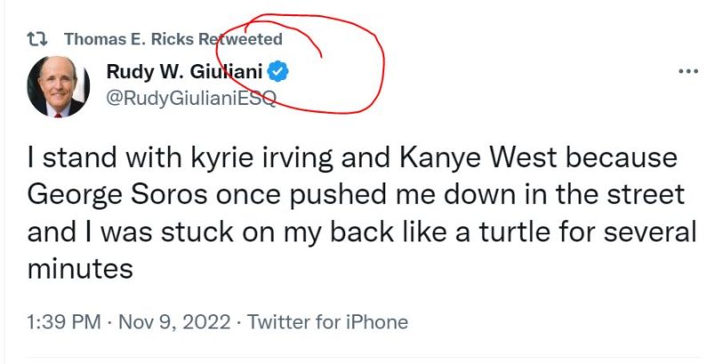Open Rudy W. Giuliani's profile photo
This screenshot has height=364, width=715.
point(58,86)
